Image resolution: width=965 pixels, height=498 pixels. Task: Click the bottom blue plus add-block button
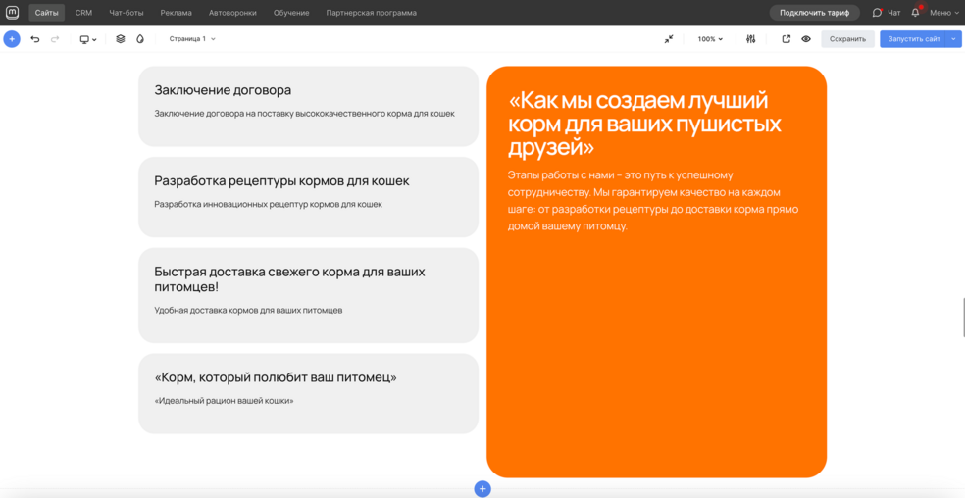click(x=482, y=489)
